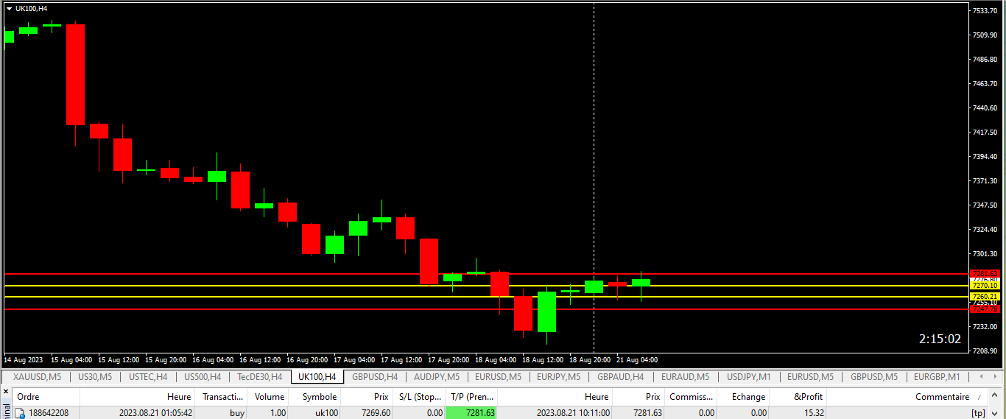The image size is (1006, 419).
Task: Open the UK100,H4 chart dropdown triangle
Action: pyautogui.click(x=9, y=8)
